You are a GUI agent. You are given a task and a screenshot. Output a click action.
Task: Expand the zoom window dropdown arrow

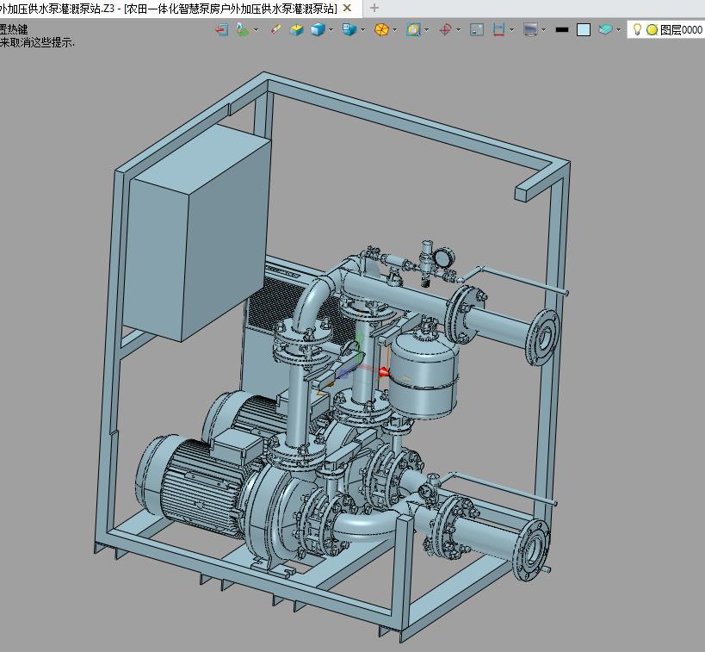[x=426, y=30]
